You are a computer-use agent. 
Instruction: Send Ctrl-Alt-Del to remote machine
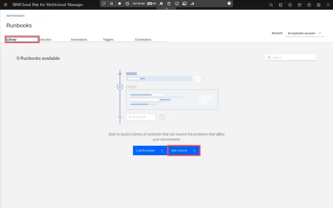[x=138, y=3]
